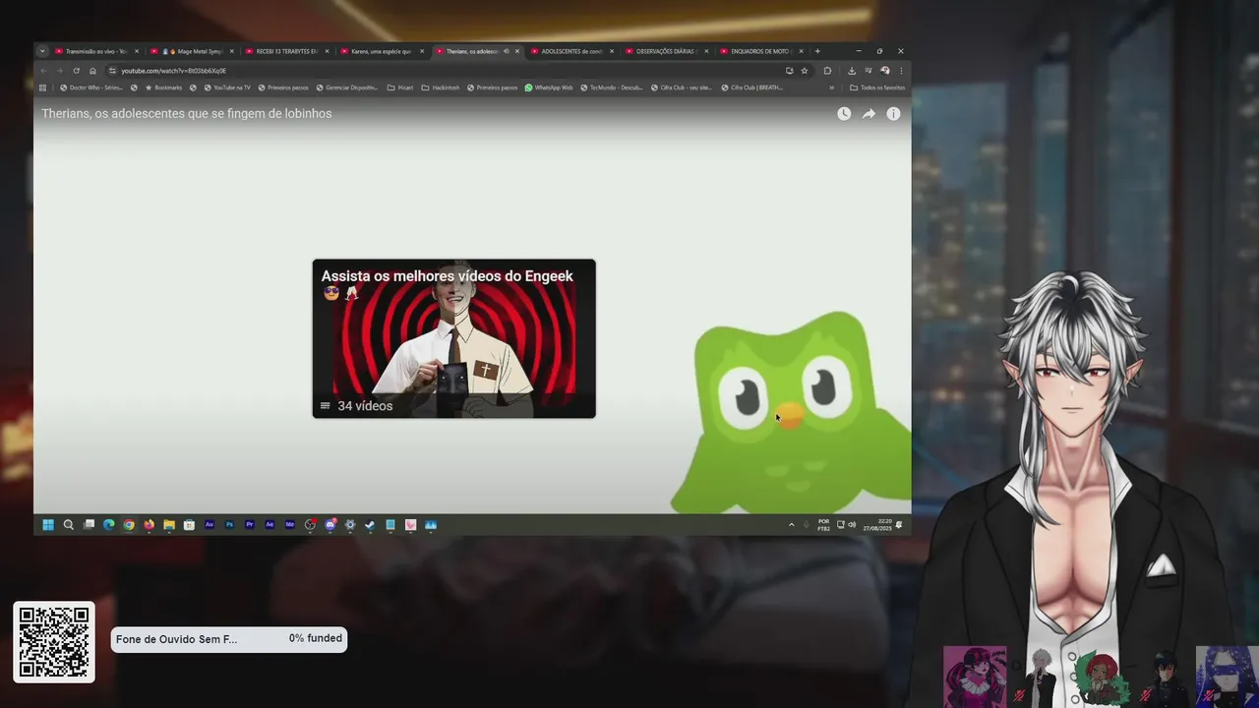Open the WhatsApp Web bookmark

pyautogui.click(x=549, y=88)
